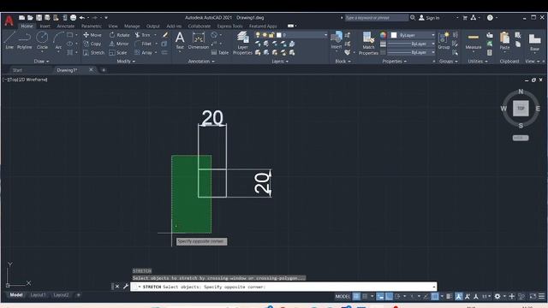Screen dimensions: 548x308
Task: Expand the Modify panel
Action: click(x=126, y=61)
